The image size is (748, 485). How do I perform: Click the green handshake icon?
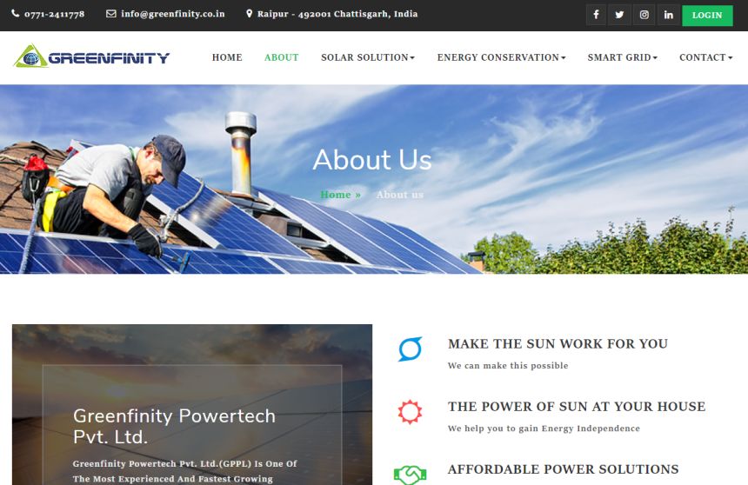click(410, 475)
